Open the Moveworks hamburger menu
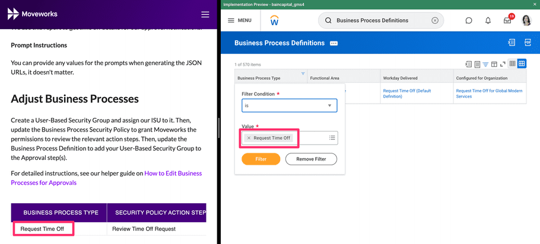Image resolution: width=540 pixels, height=244 pixels. tap(205, 14)
